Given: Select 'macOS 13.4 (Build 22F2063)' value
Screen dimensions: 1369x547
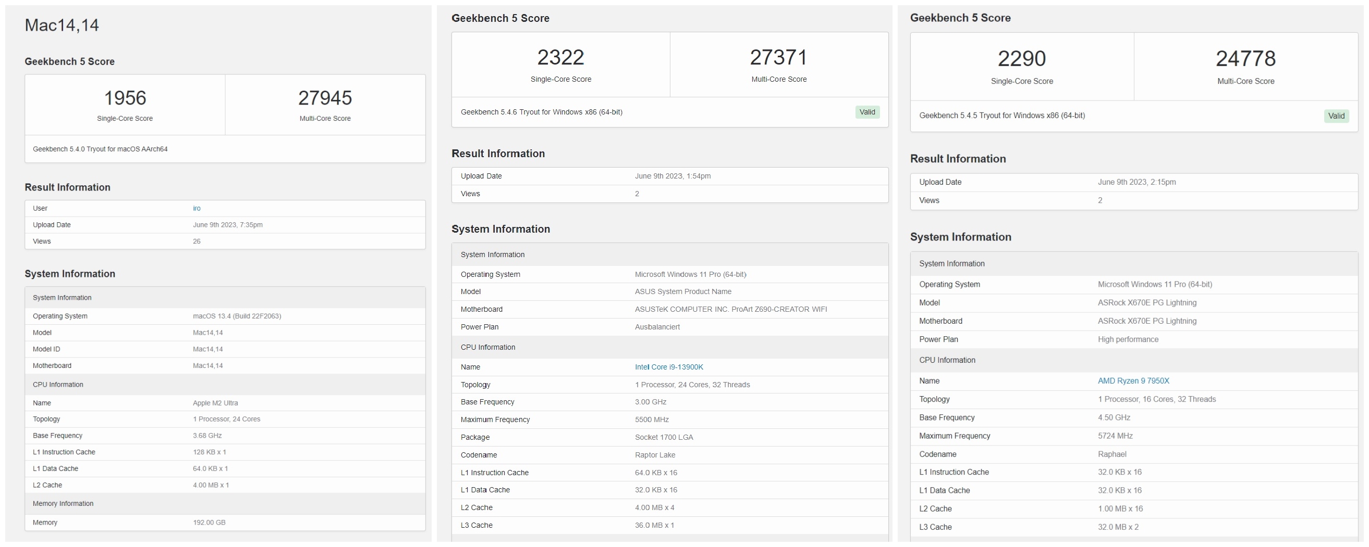Looking at the screenshot, I should click(237, 316).
